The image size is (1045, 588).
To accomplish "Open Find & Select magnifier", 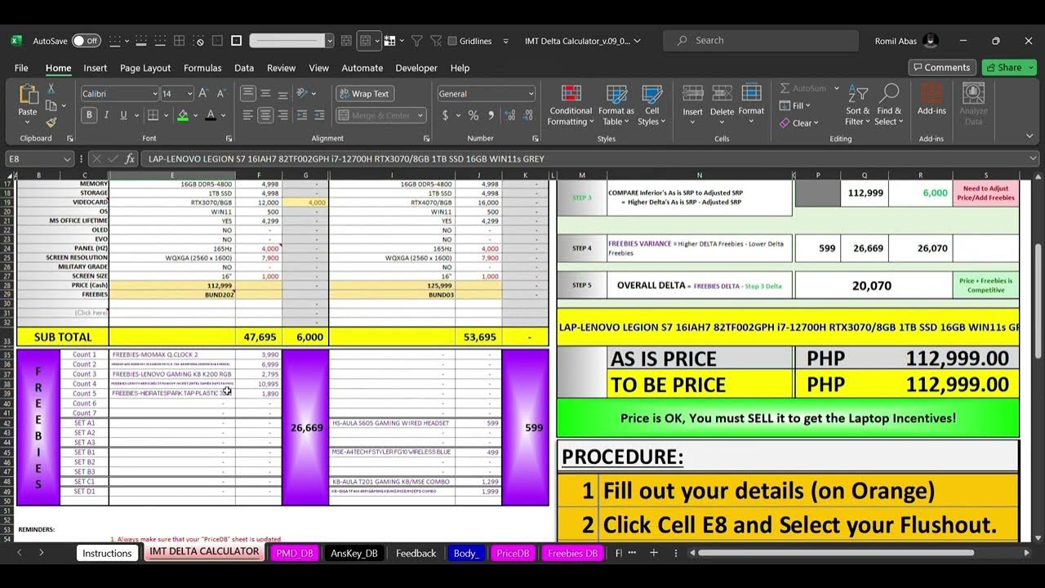I will (889, 105).
